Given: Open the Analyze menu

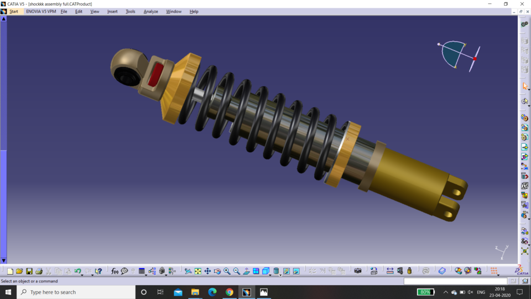Looking at the screenshot, I should click(150, 12).
